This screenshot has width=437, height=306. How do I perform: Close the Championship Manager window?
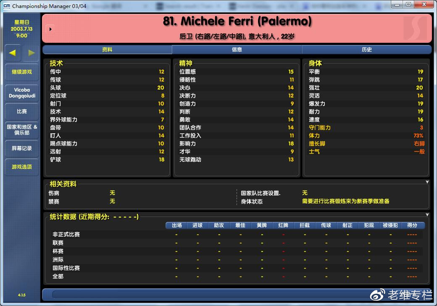(x=424, y=5)
